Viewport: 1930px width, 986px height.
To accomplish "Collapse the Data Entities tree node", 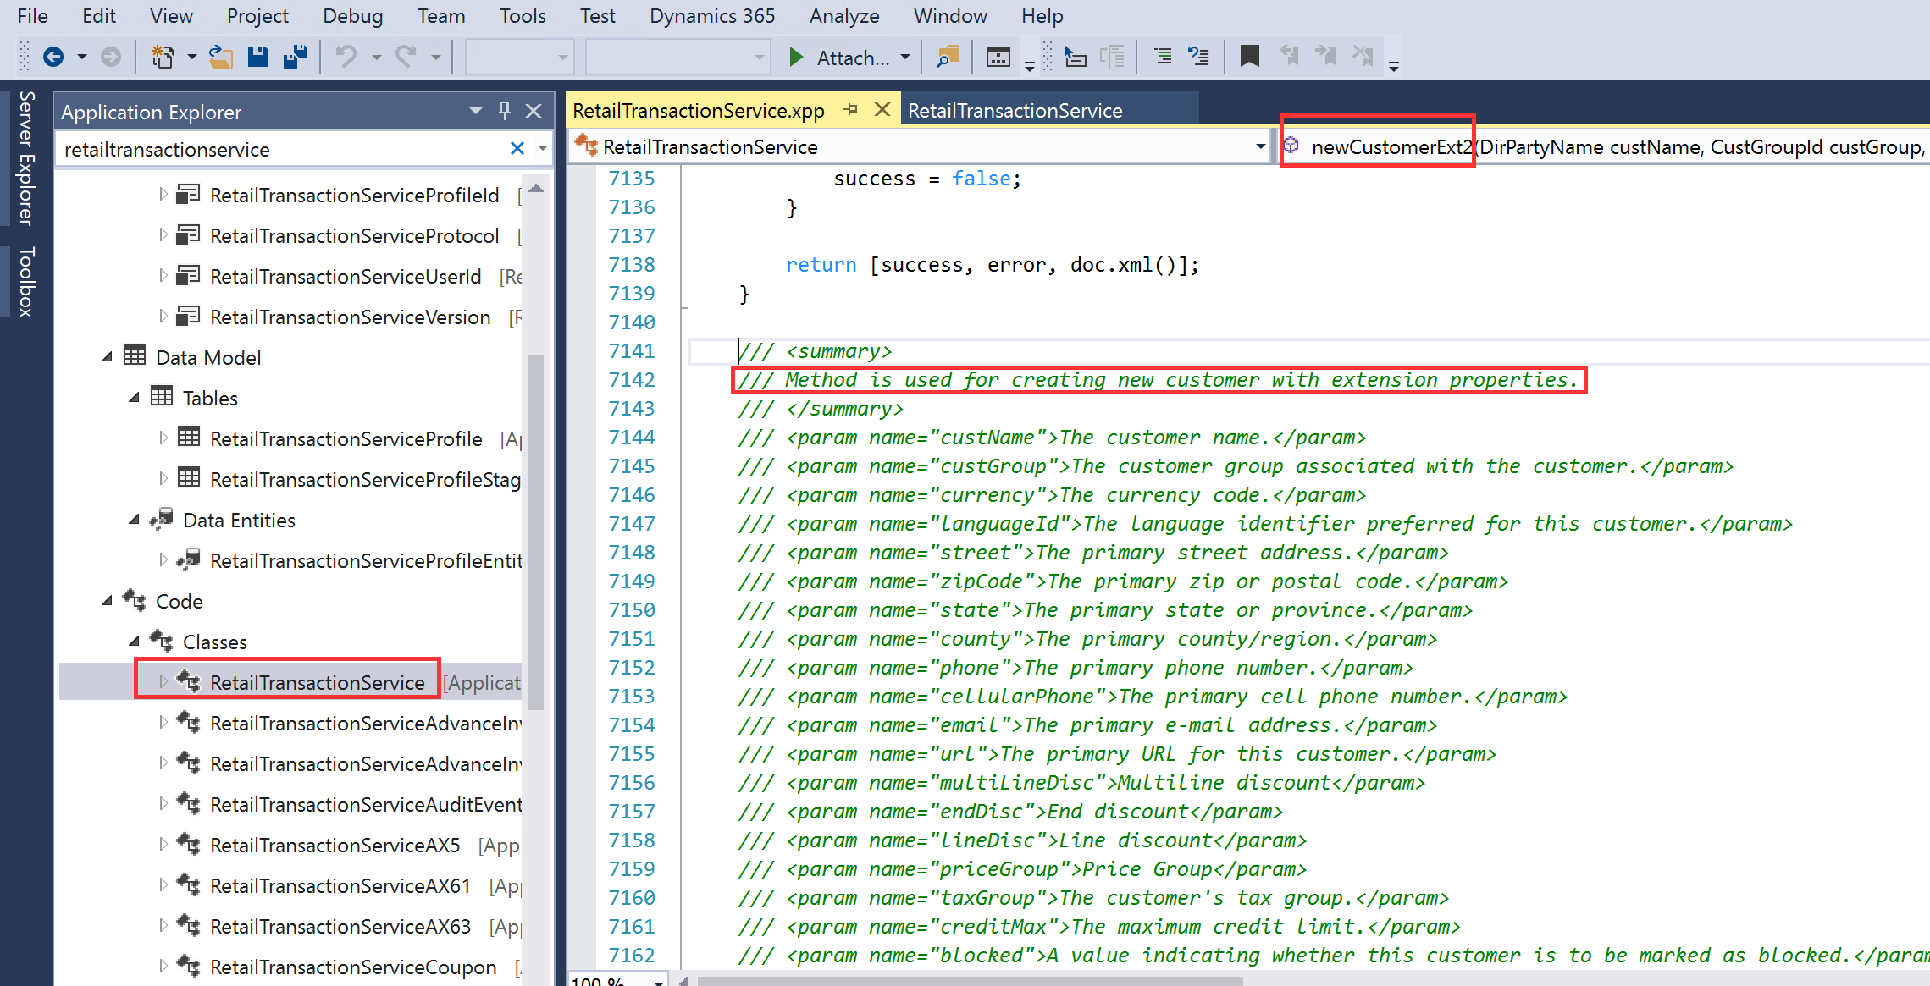I will [x=134, y=520].
